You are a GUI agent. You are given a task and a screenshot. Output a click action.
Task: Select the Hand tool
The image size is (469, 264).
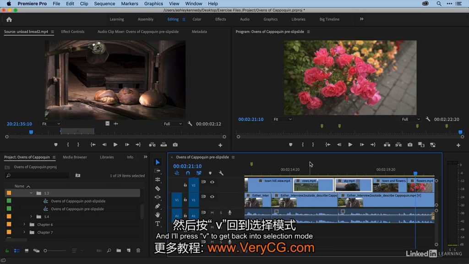point(158,215)
